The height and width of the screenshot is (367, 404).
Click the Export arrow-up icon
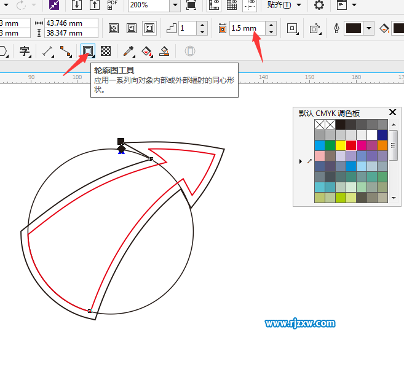(95, 5)
